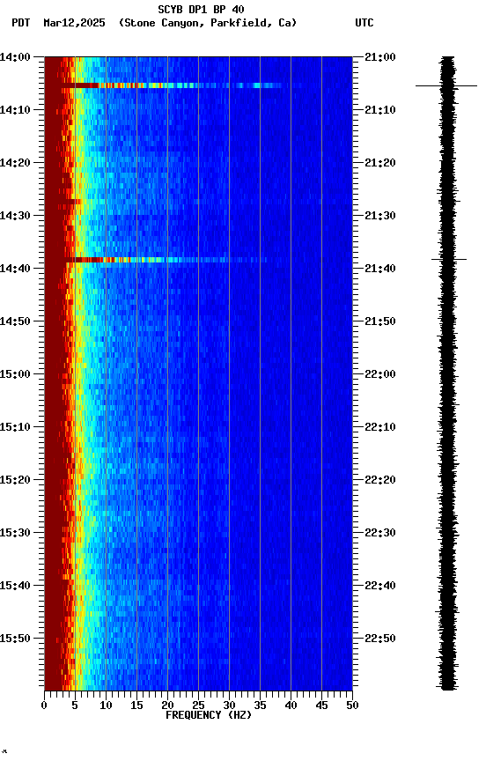Click the "14:40" PDT time label
The height and width of the screenshot is (761, 486).
click(x=15, y=269)
